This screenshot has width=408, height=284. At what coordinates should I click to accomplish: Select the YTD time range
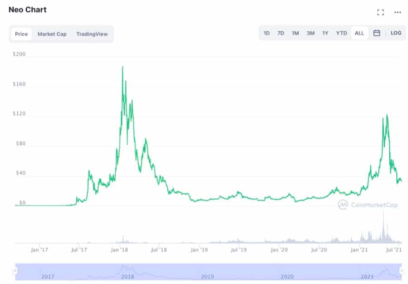[341, 33]
